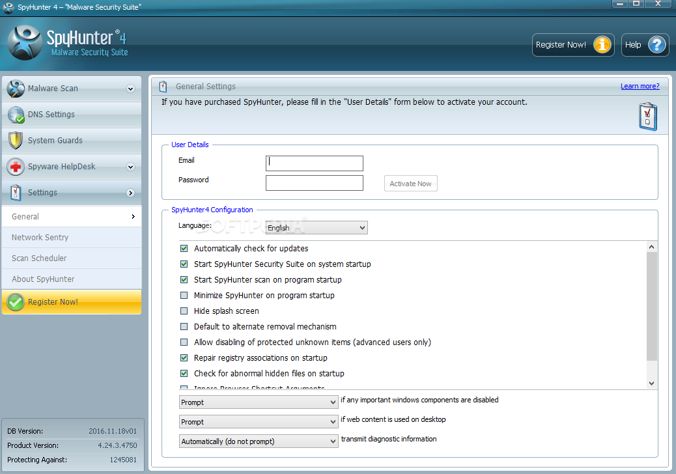This screenshot has width=676, height=474.
Task: Click the General submenu arrow
Action: pos(134,217)
